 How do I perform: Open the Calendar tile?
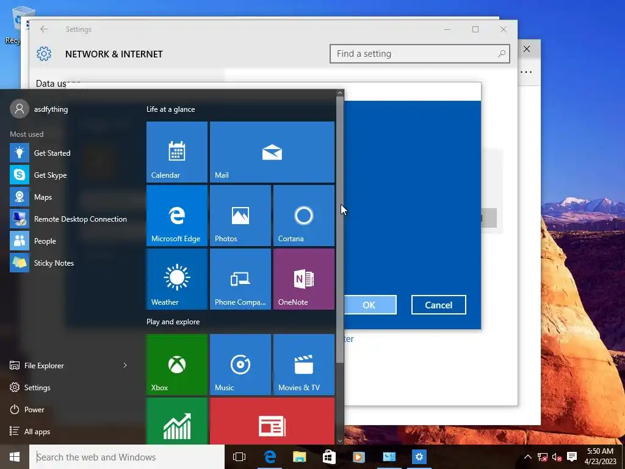177,152
